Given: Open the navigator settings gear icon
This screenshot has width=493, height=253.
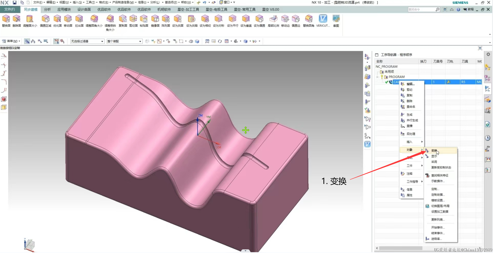Looking at the screenshot, I should click(x=488, y=55).
